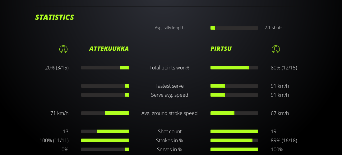Click the Fastest serve label

pyautogui.click(x=169, y=86)
